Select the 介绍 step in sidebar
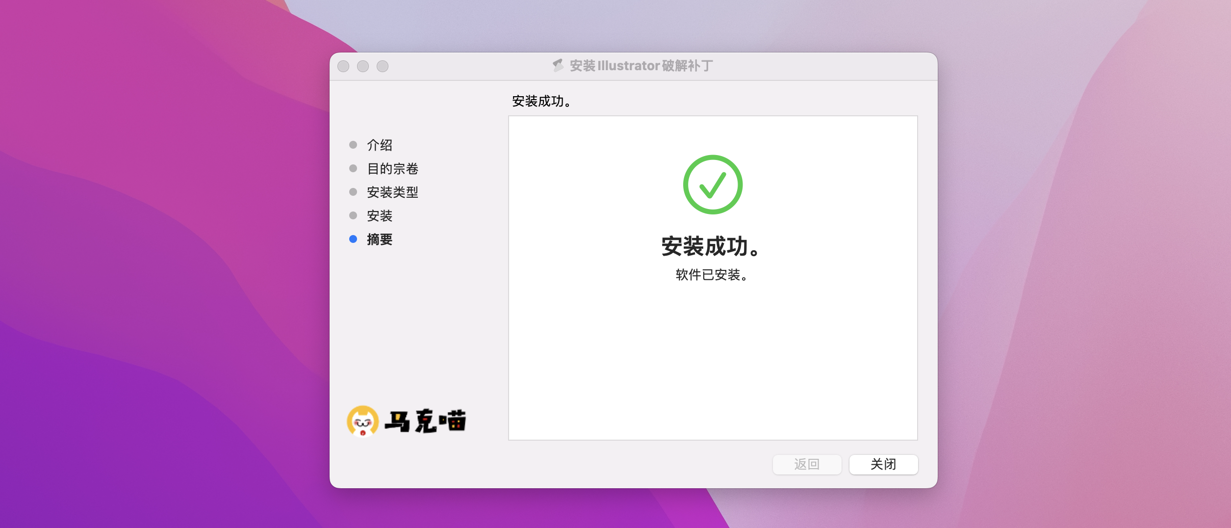Viewport: 1231px width, 528px height. [x=380, y=145]
